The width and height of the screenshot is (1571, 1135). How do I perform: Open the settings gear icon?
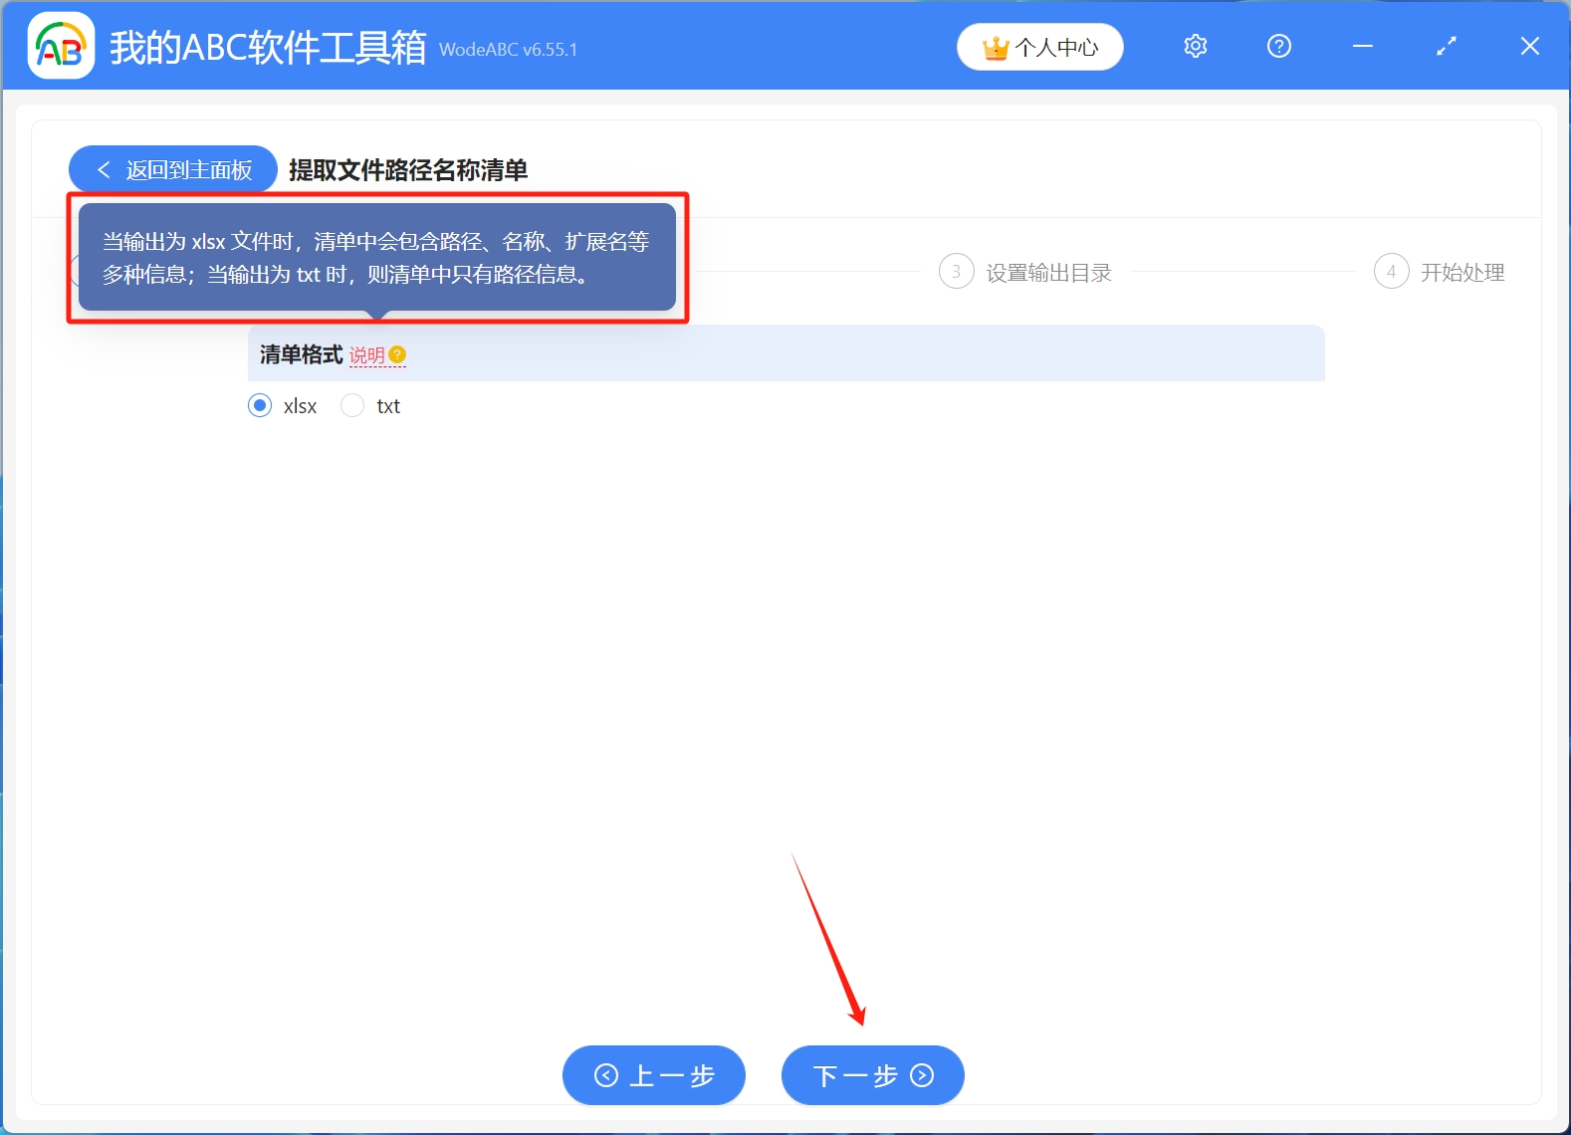(1195, 46)
